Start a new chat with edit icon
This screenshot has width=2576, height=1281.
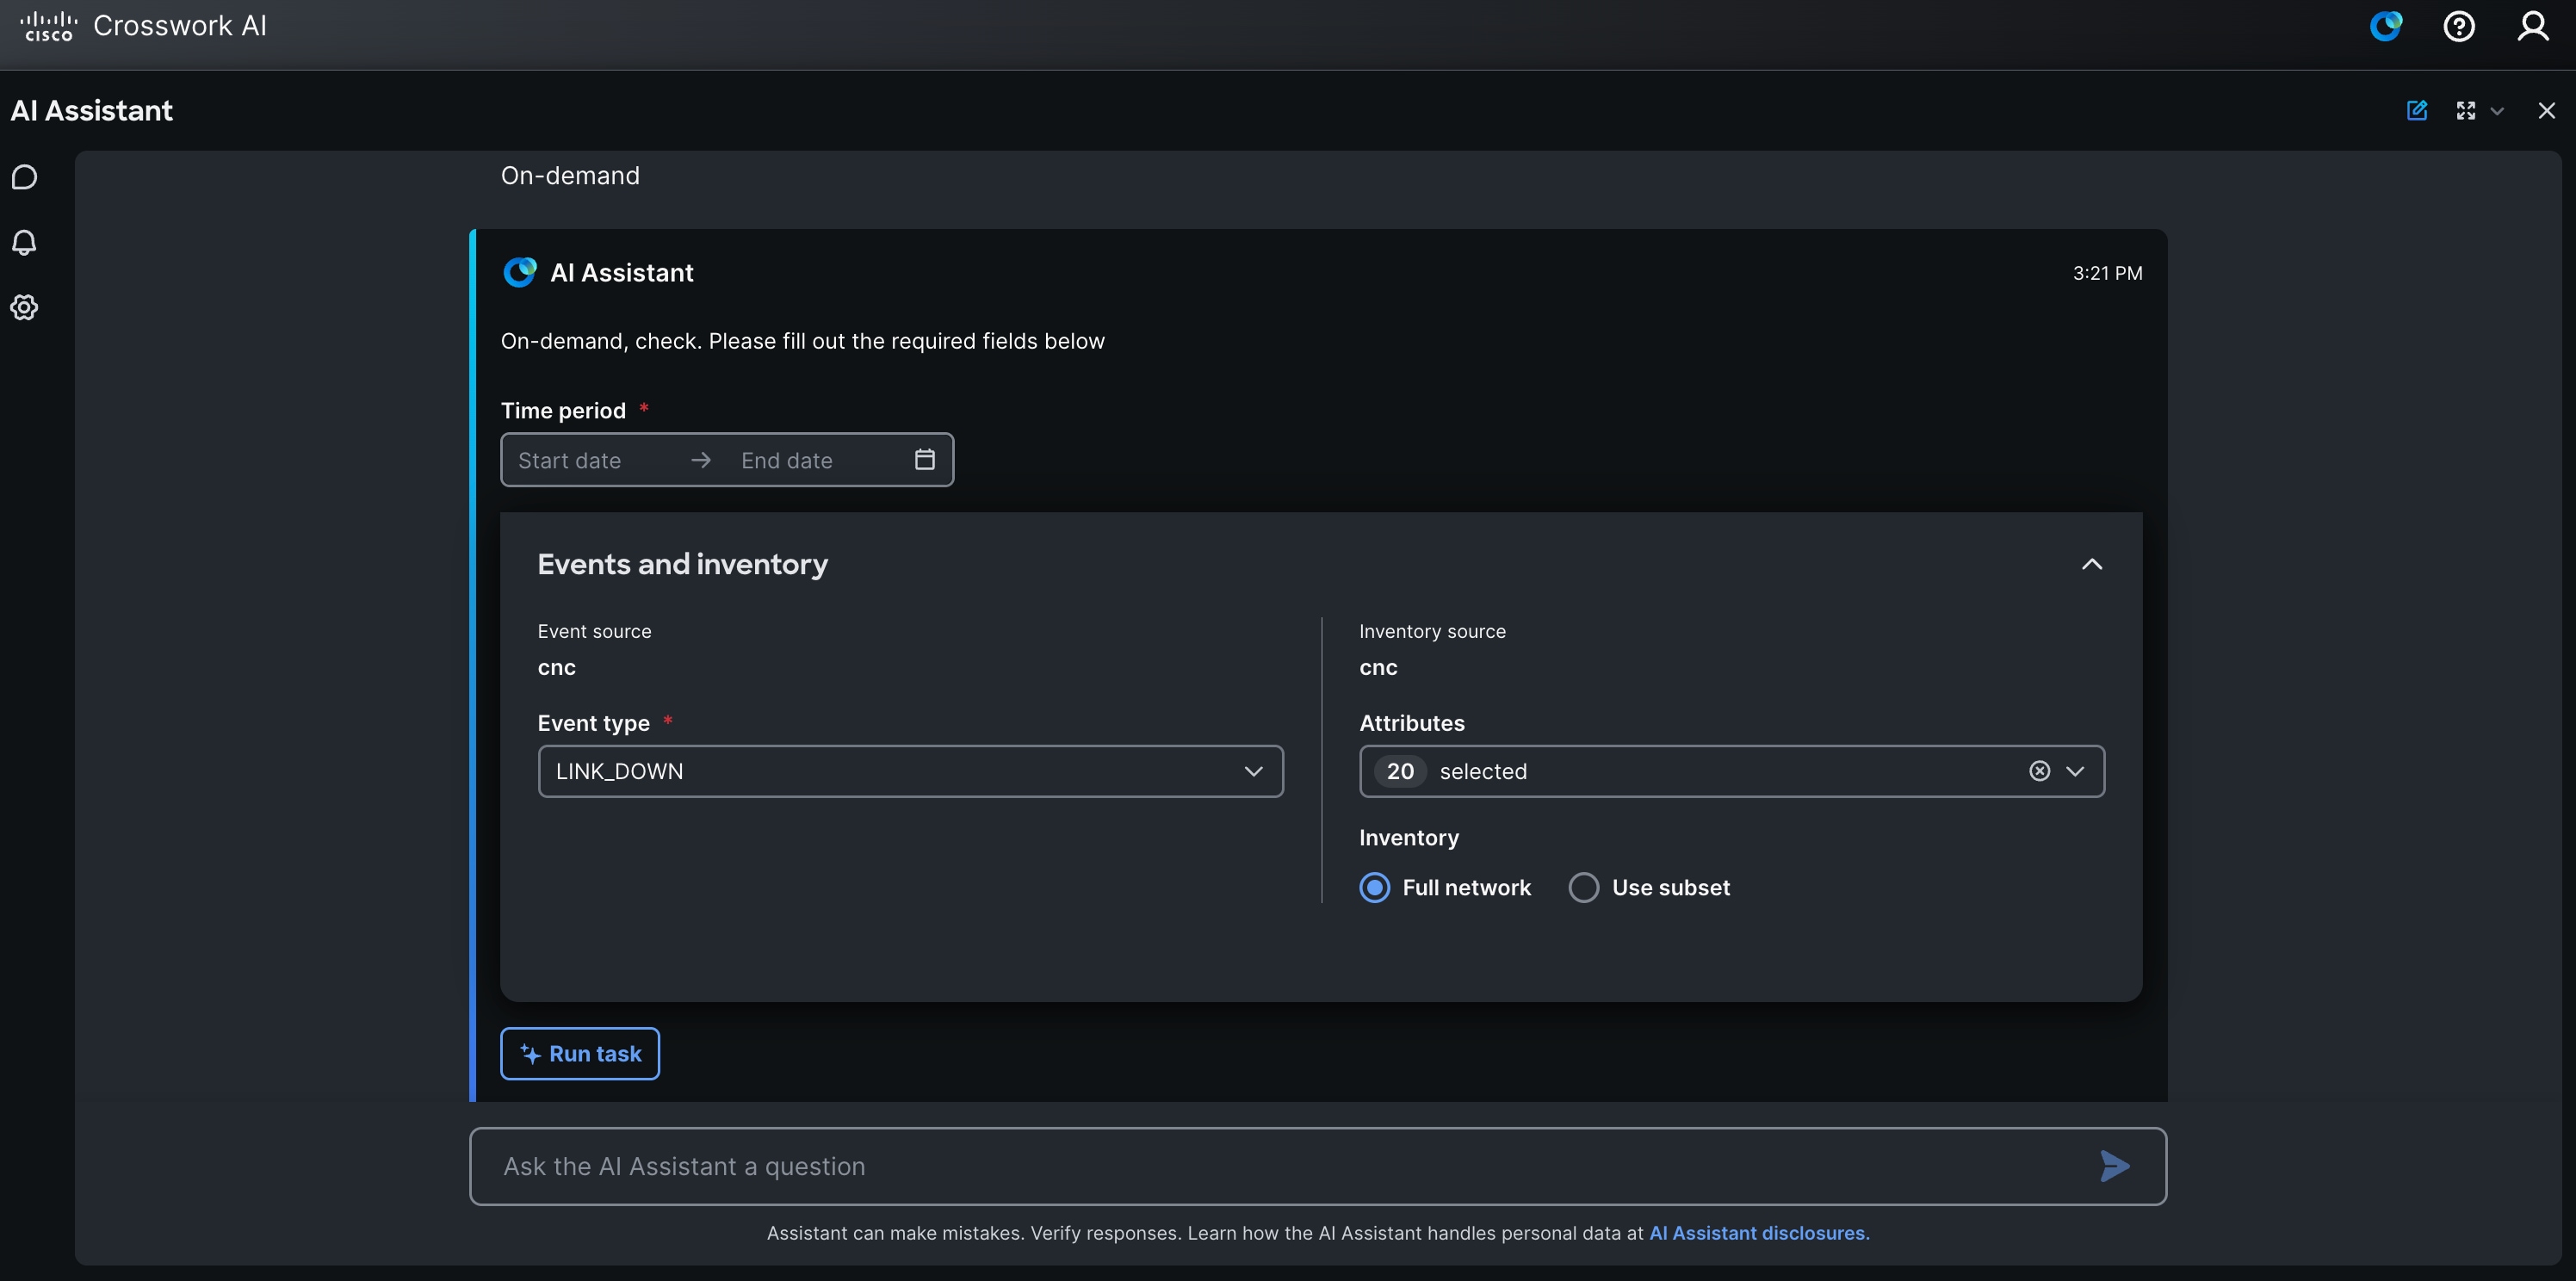[2417, 110]
